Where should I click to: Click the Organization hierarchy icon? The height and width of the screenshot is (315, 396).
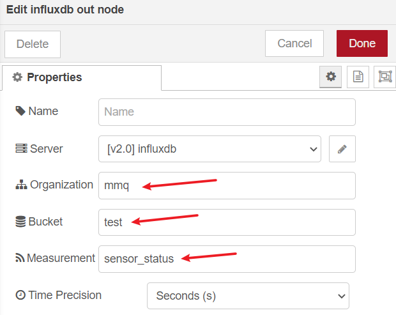point(21,185)
